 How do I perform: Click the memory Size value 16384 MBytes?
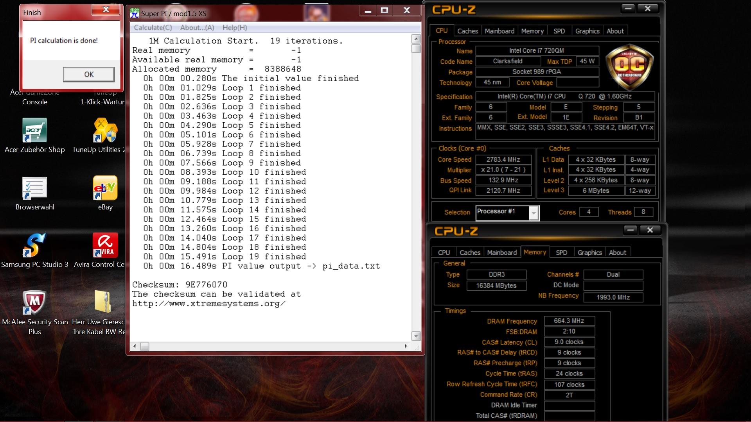tap(496, 285)
